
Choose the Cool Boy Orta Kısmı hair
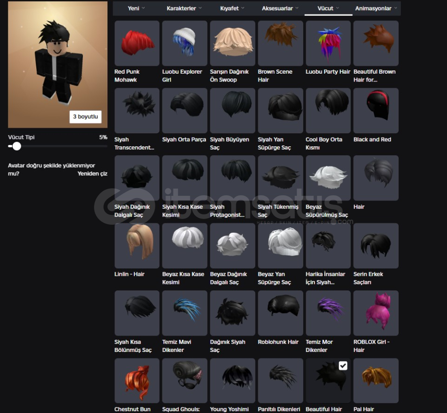(328, 110)
